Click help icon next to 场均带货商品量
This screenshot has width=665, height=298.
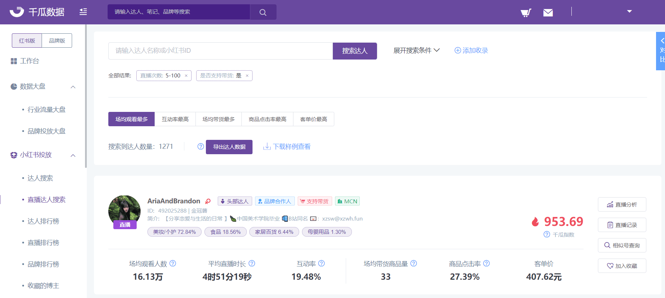(x=414, y=263)
